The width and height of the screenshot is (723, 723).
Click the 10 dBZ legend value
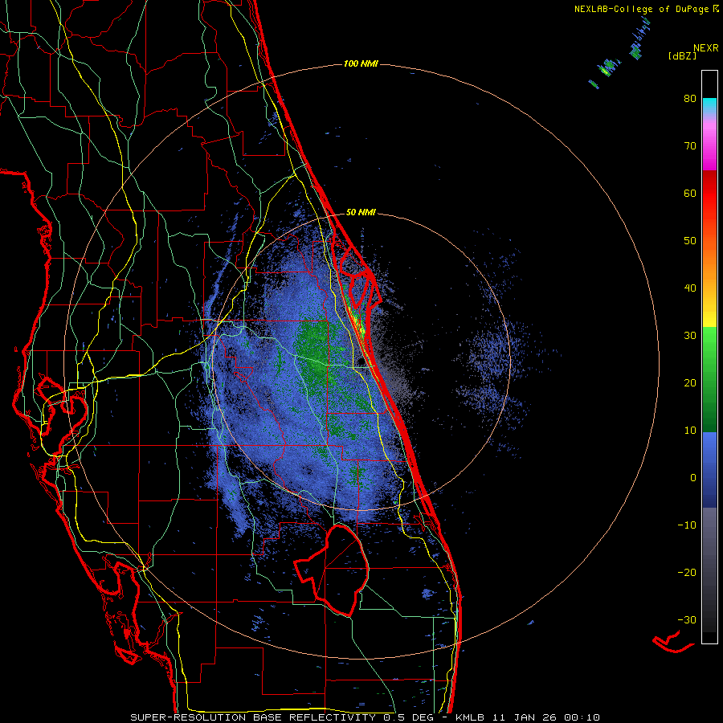click(690, 431)
